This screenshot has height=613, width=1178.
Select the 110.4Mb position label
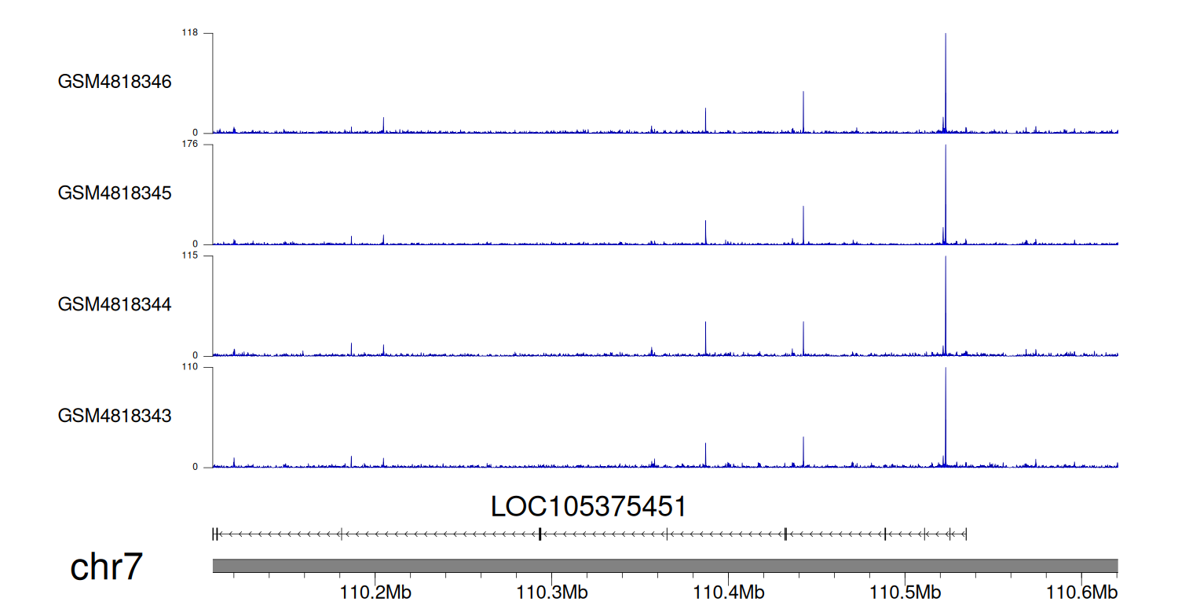point(728,592)
